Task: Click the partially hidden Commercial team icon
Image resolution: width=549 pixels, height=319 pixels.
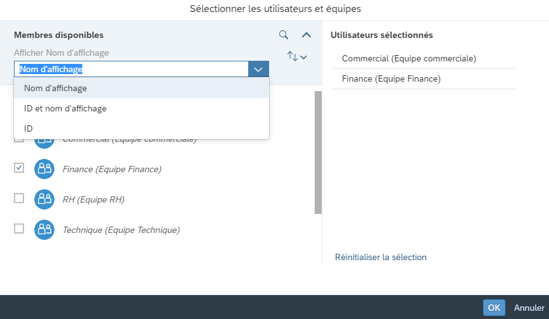Action: 44,144
